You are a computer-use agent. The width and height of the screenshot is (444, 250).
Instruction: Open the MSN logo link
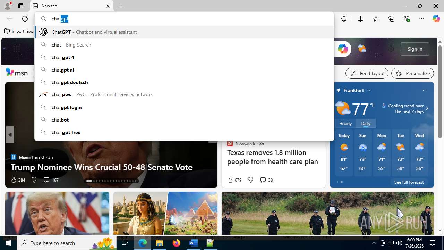17,72
